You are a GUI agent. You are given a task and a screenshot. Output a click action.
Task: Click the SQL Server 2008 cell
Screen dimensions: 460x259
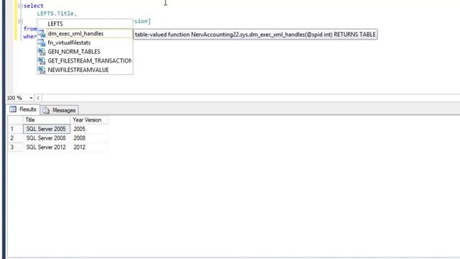click(x=47, y=138)
